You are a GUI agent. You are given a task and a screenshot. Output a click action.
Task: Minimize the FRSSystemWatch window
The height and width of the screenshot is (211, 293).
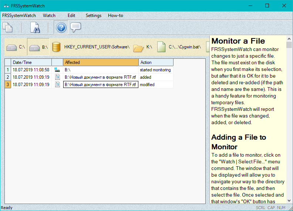(250, 6)
